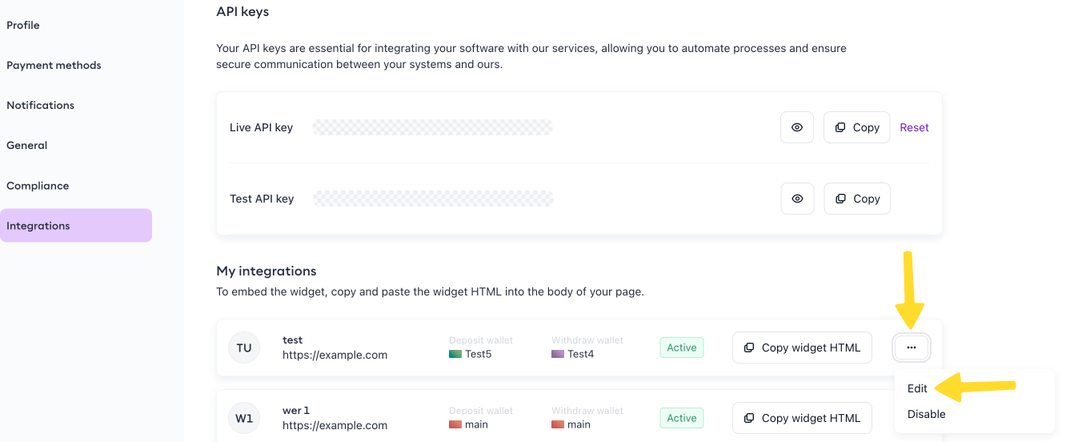Copy widget HTML for wer 1 integration
Screen dimensions: 1066x442
pos(802,418)
